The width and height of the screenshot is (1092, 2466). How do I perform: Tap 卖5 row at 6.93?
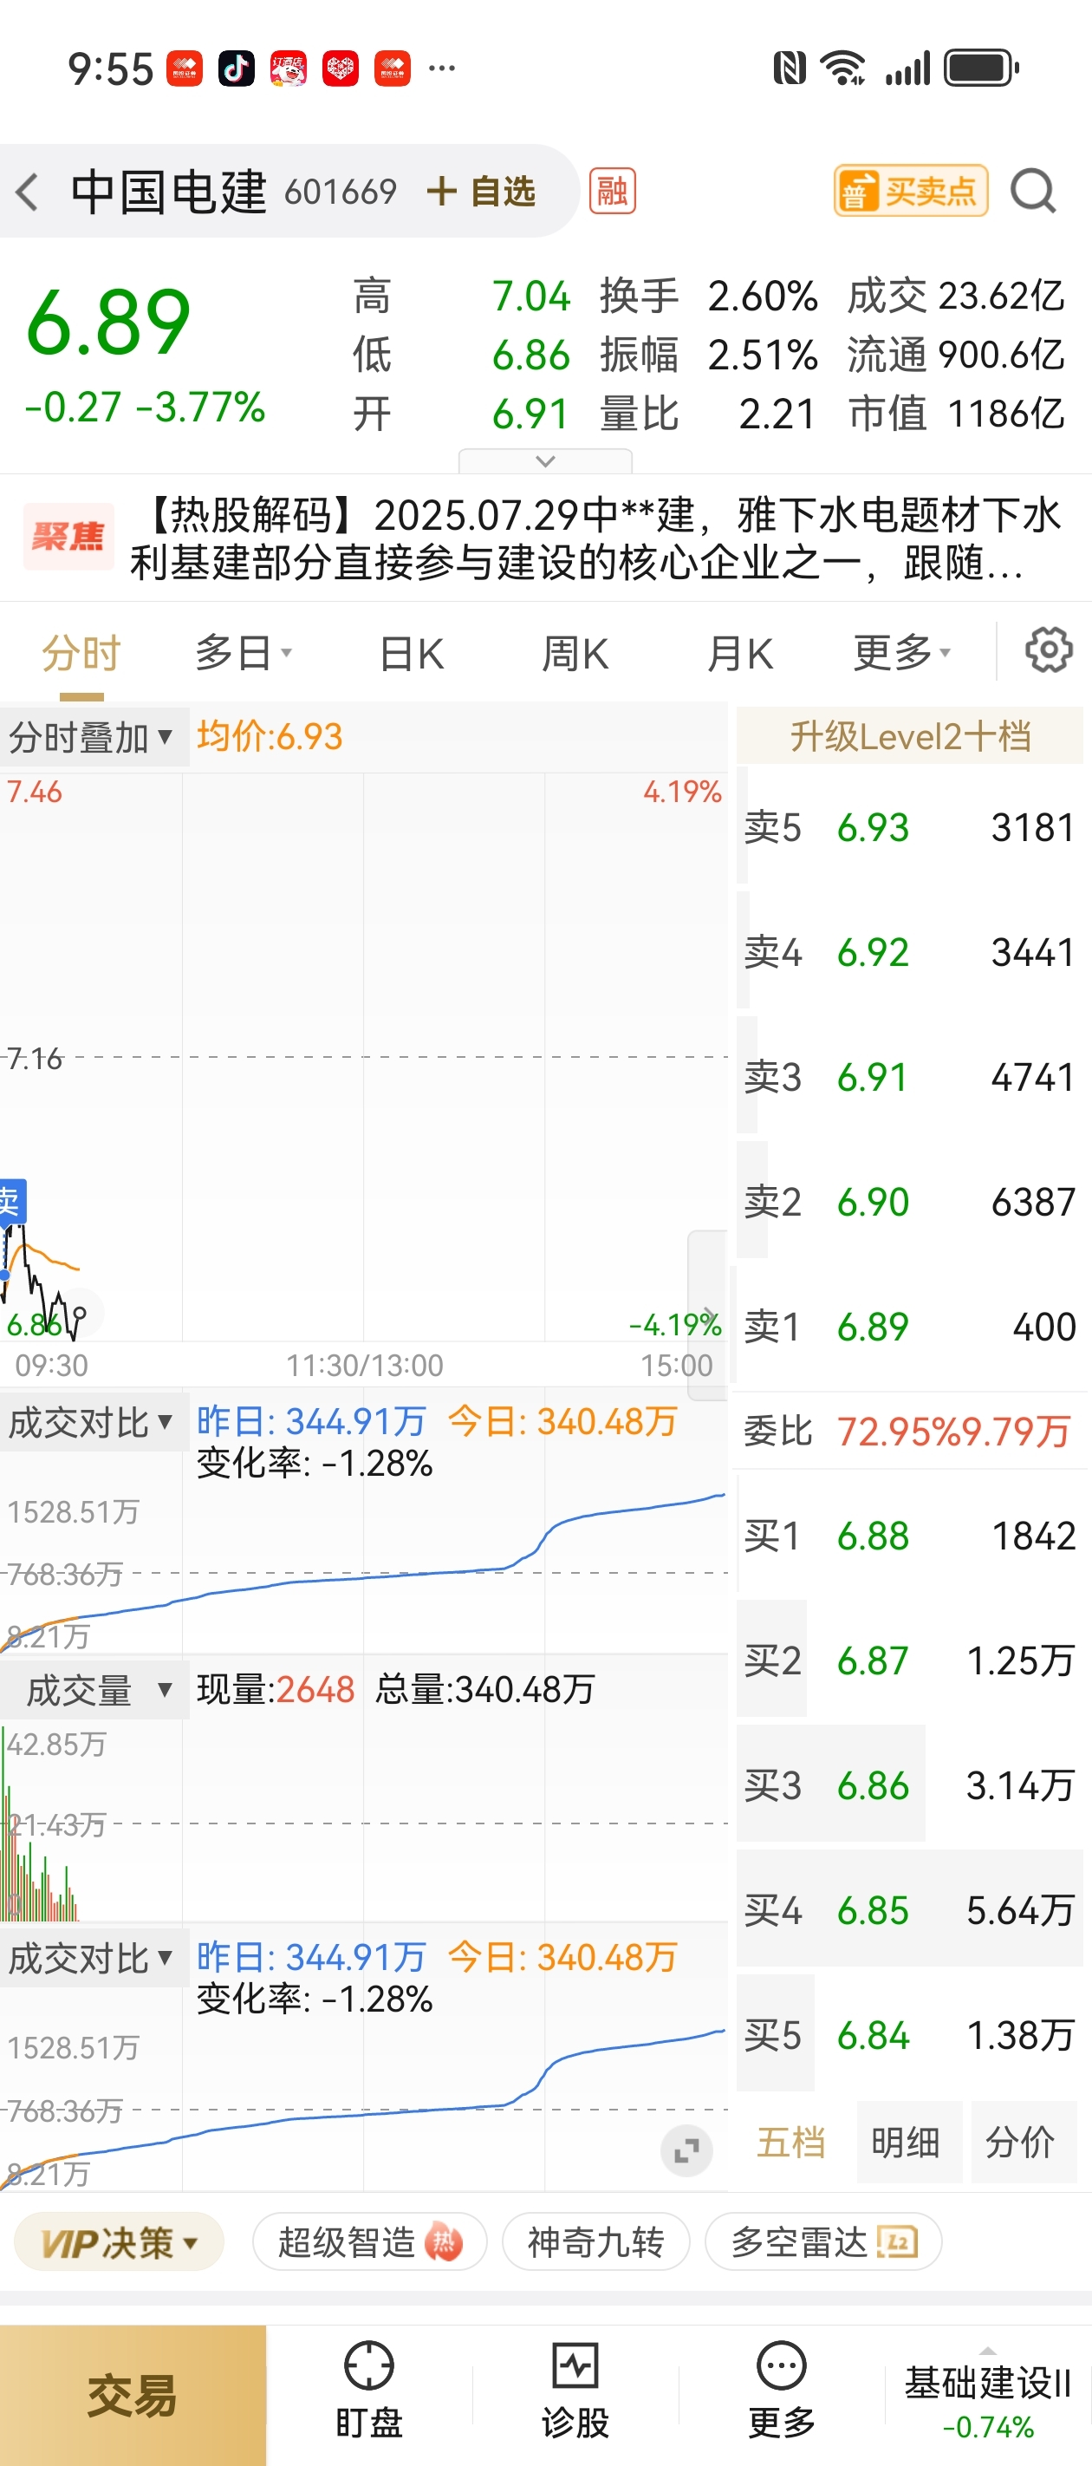click(909, 827)
